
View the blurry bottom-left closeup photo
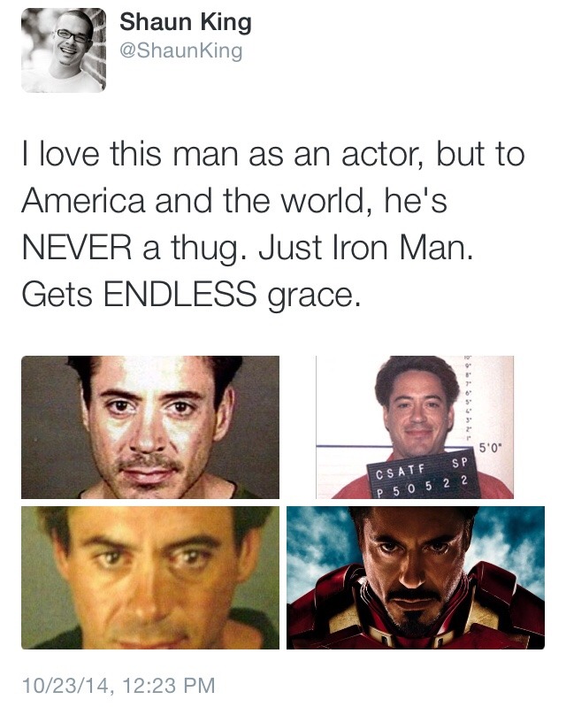150,578
